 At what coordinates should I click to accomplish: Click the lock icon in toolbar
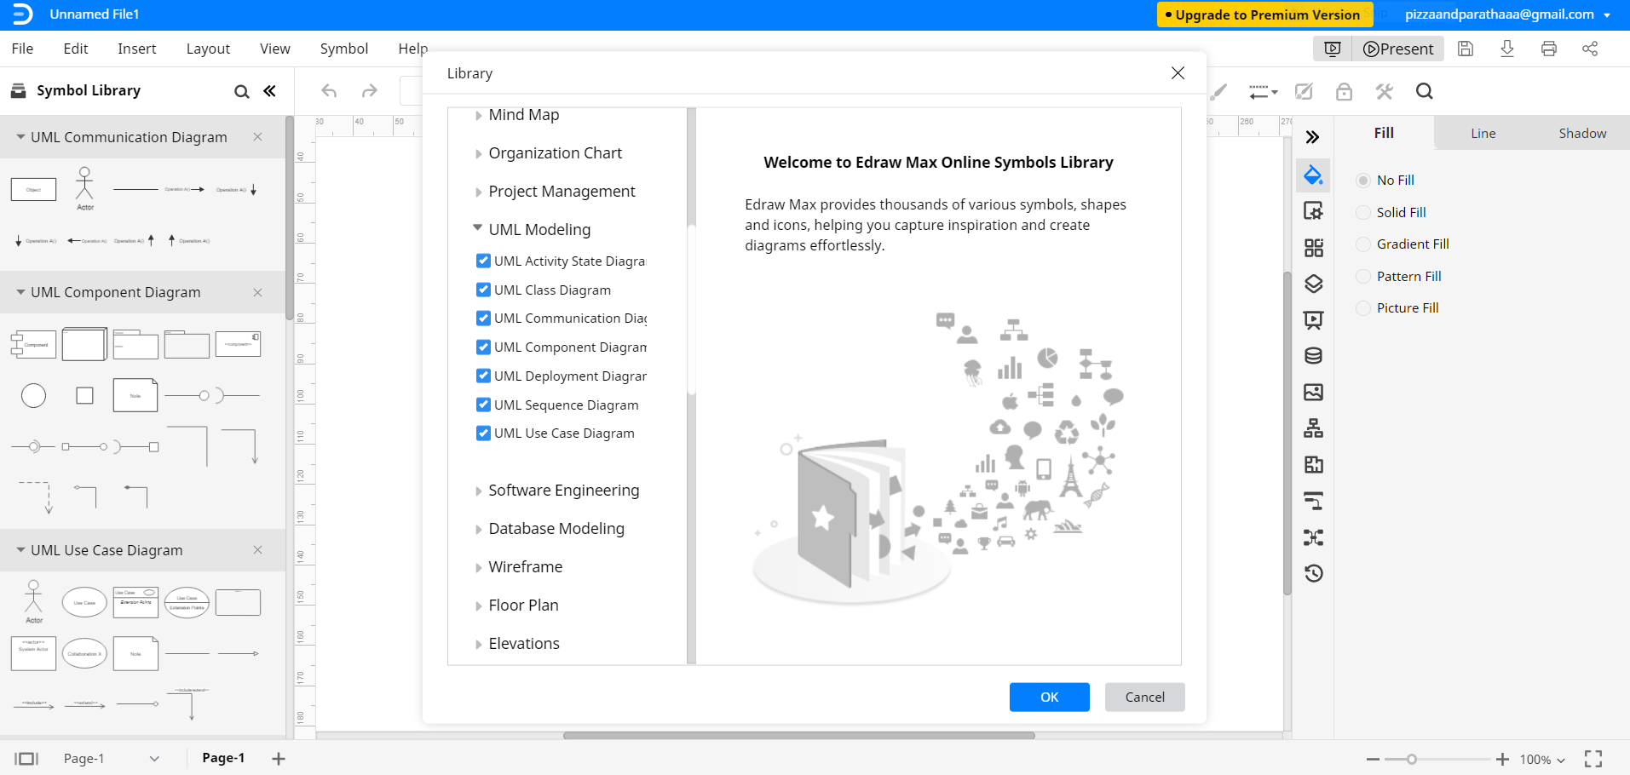[1344, 91]
